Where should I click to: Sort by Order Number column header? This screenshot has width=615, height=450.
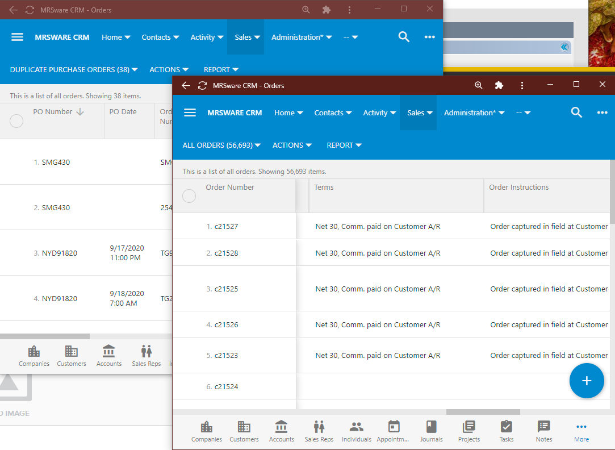[x=230, y=187]
